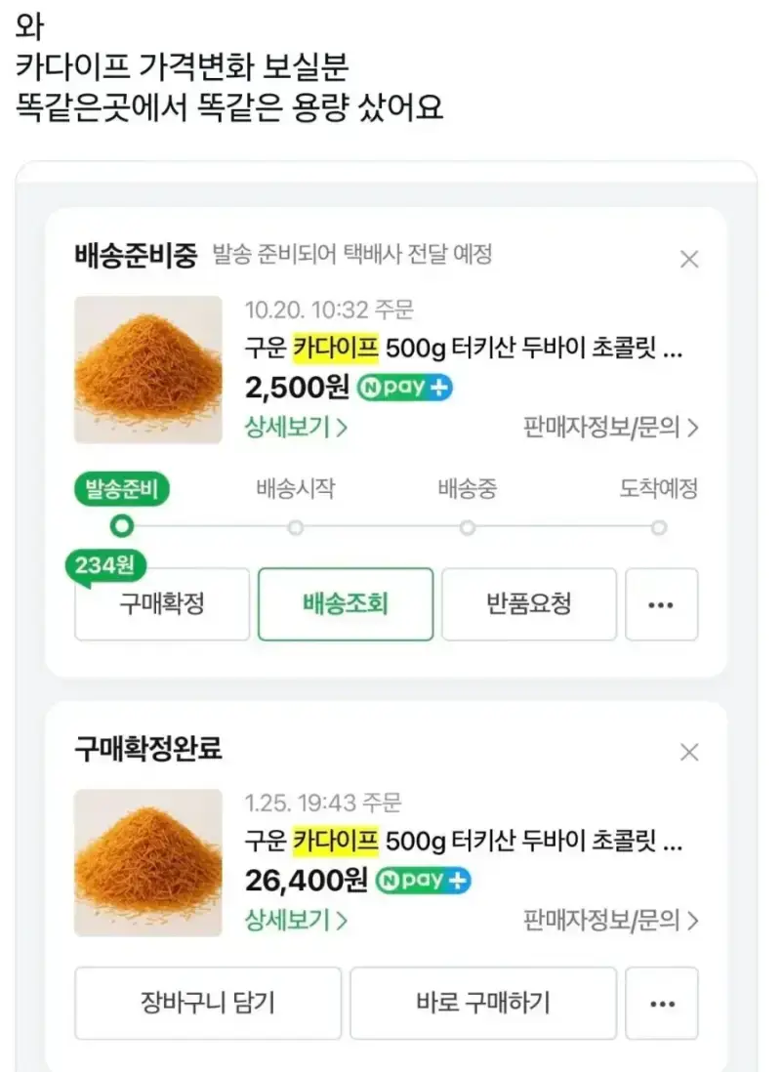Open 판매자정보/문의 for the 10.20 order

pyautogui.click(x=611, y=428)
